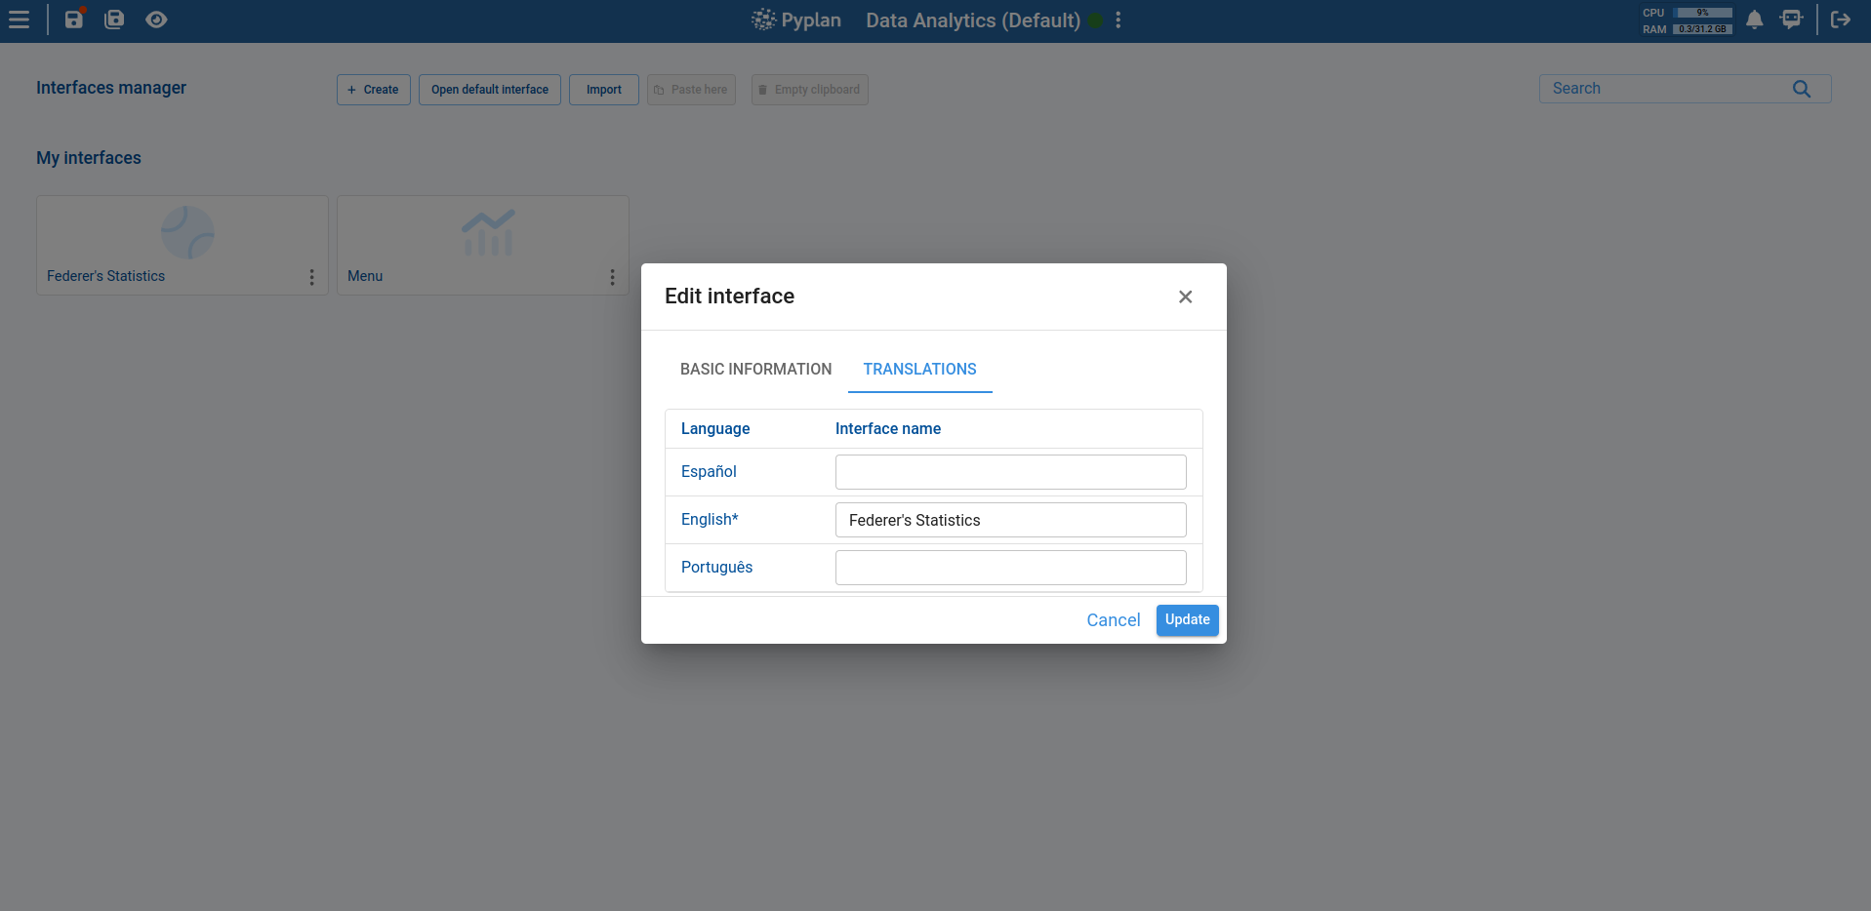
Task: Open model options three-dot menu
Action: click(1119, 20)
